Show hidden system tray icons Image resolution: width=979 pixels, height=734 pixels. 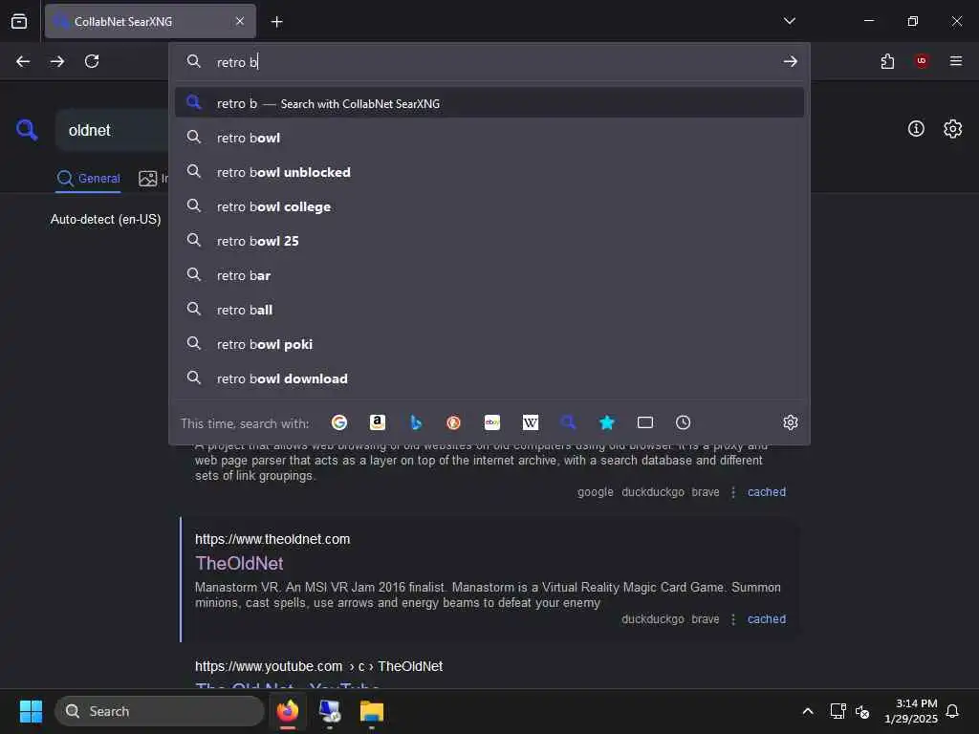coord(807,711)
